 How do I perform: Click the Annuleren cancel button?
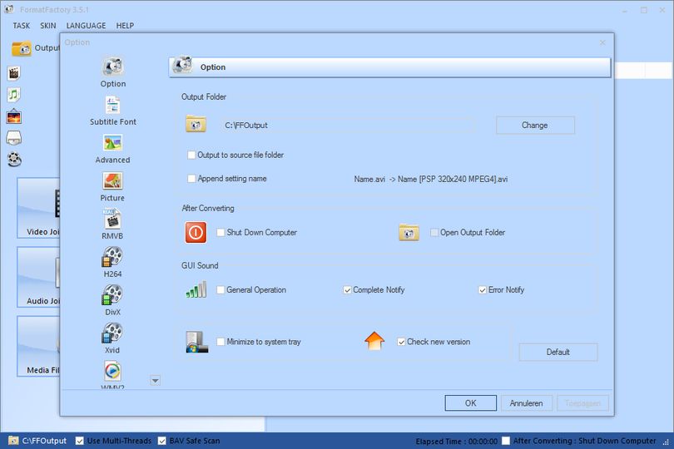527,403
